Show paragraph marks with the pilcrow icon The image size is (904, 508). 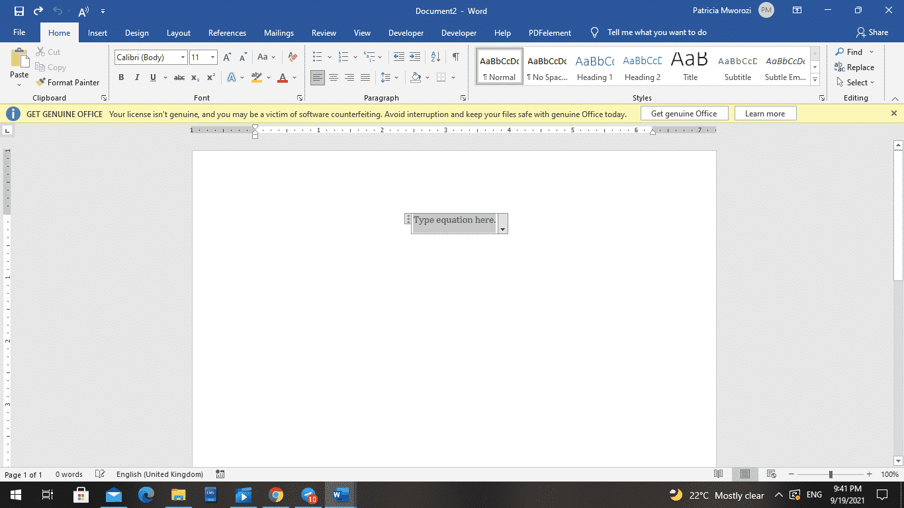coord(455,57)
